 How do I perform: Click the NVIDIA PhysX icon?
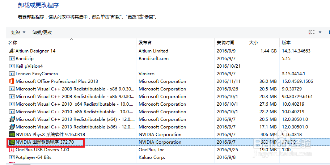(12, 135)
